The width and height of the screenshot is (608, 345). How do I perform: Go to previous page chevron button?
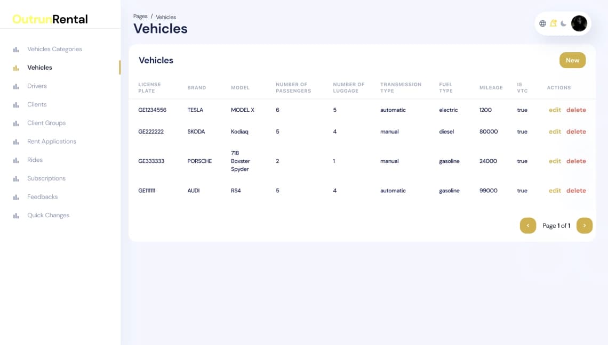click(x=528, y=225)
